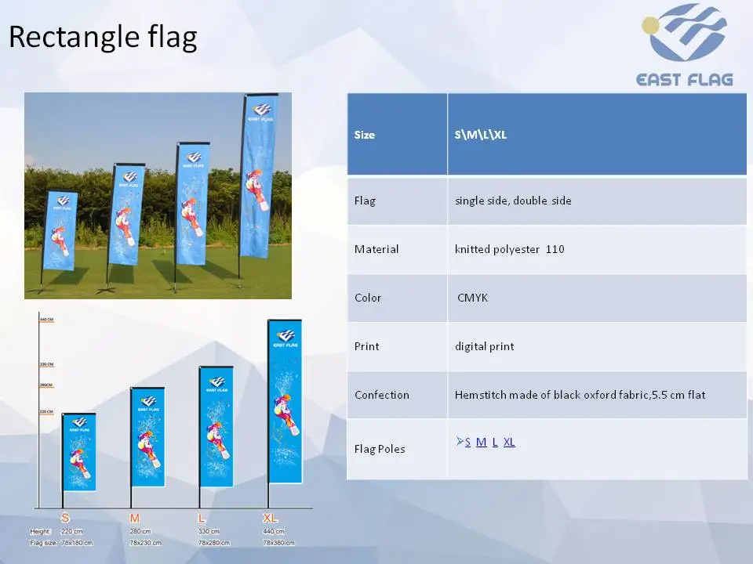Open the L flag pole link

495,442
